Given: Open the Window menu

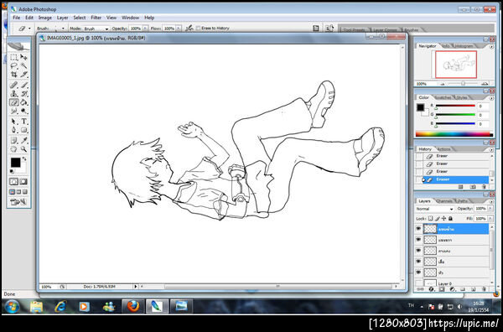Looking at the screenshot, I should (x=130, y=18).
